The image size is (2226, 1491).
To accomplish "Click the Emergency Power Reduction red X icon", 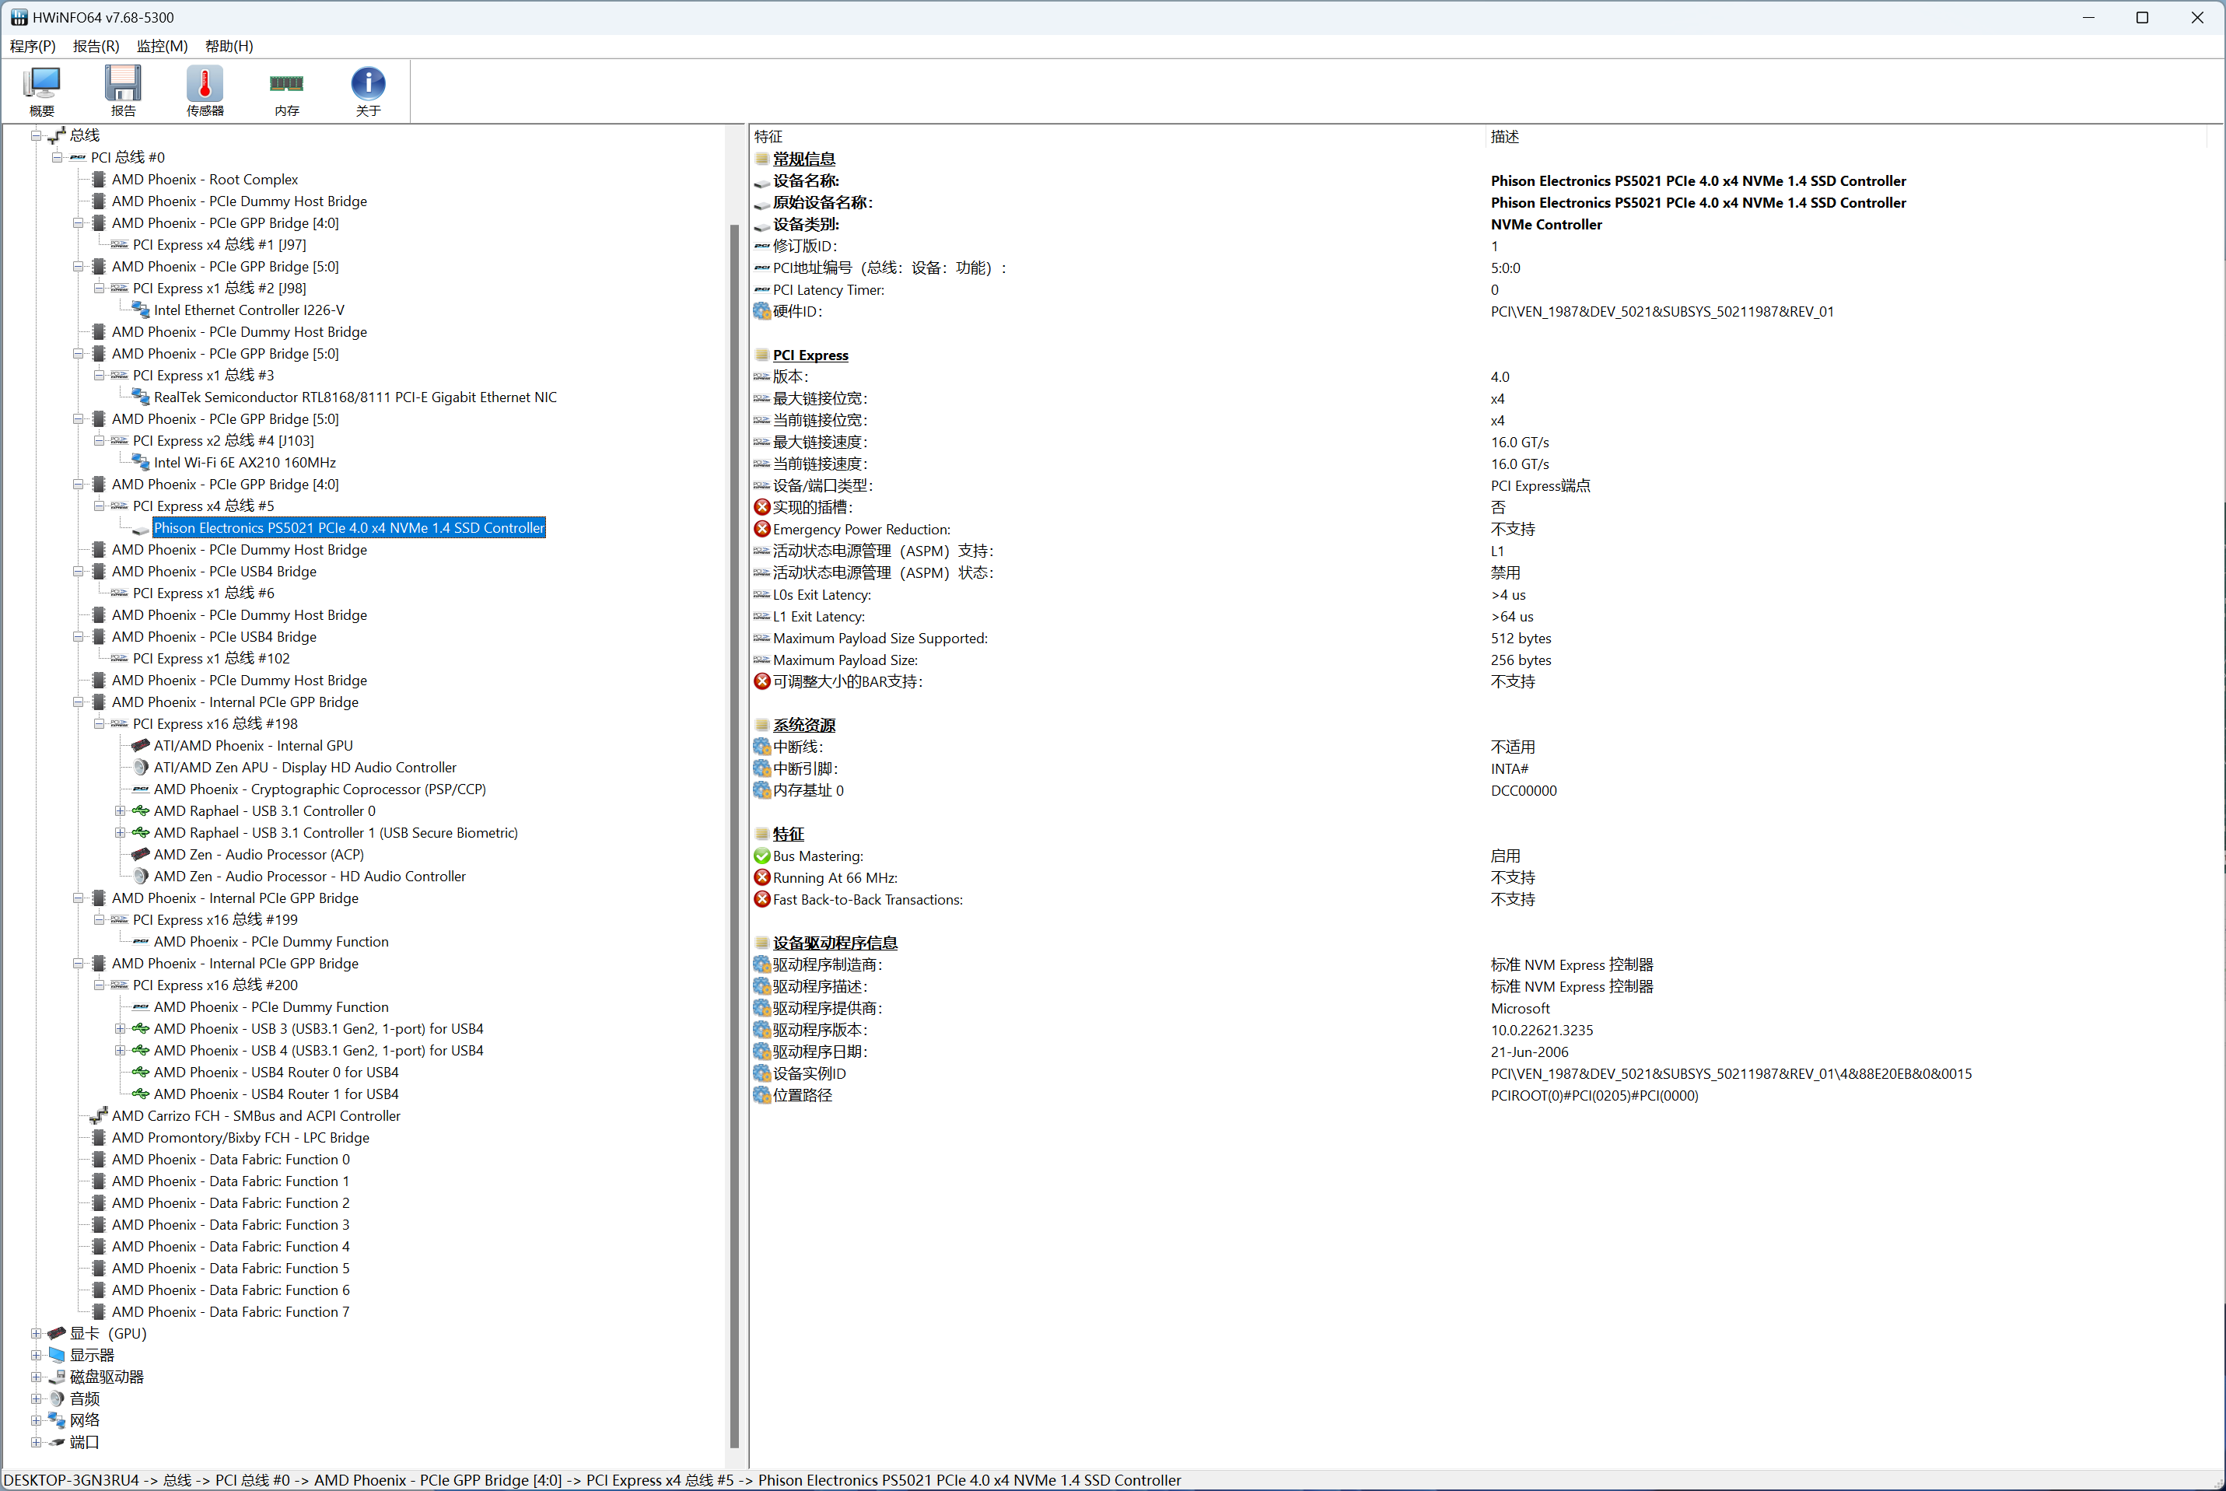I will [761, 529].
